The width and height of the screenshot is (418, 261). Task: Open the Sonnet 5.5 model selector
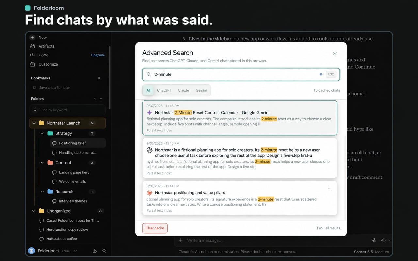(x=371, y=252)
